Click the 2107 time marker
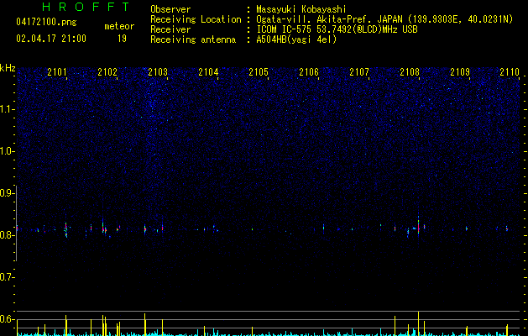 point(359,71)
